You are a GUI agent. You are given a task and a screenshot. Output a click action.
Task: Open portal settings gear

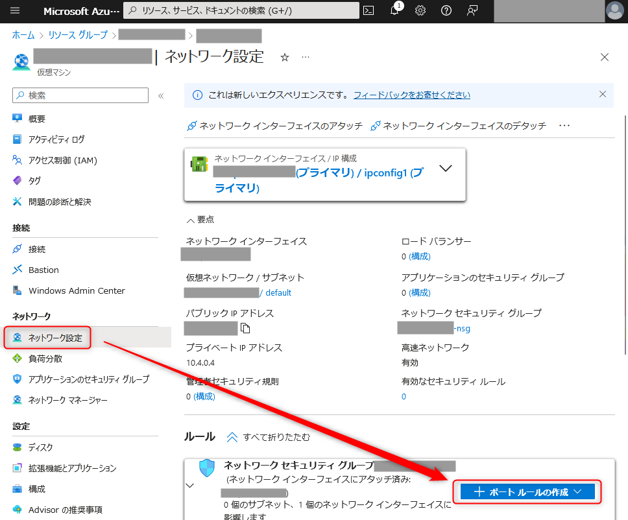tap(420, 11)
